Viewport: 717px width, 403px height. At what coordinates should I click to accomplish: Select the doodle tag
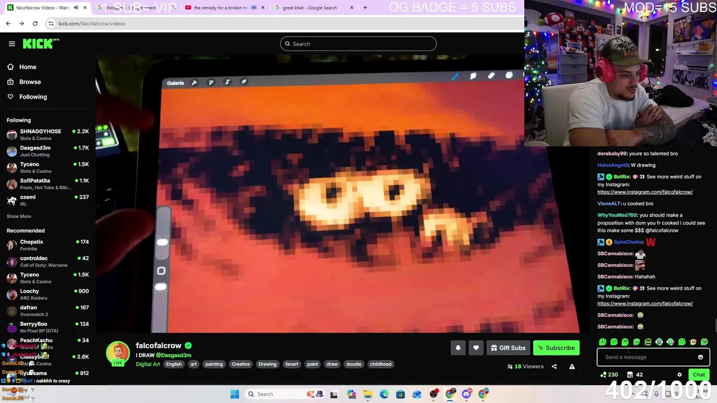pyautogui.click(x=353, y=364)
